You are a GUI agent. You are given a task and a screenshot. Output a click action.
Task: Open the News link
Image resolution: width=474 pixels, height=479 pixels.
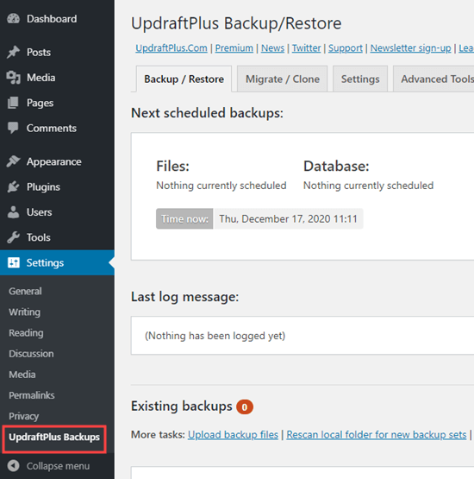click(272, 48)
